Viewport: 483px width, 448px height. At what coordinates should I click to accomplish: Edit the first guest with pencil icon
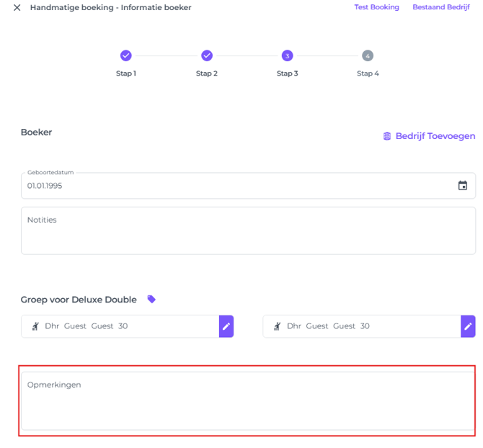point(226,326)
